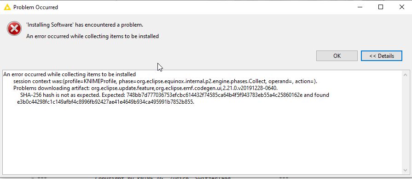The width and height of the screenshot is (412, 179).
Task: Minimize the Problem Occurred dialog
Action: tap(360, 7)
